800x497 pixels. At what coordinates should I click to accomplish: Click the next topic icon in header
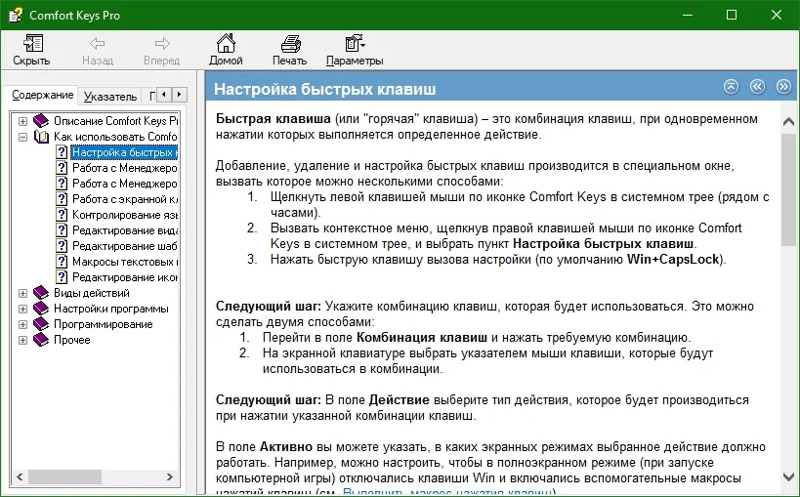(x=783, y=87)
